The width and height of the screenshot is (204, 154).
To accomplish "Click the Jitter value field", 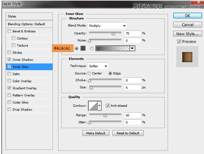I will 133,122.
